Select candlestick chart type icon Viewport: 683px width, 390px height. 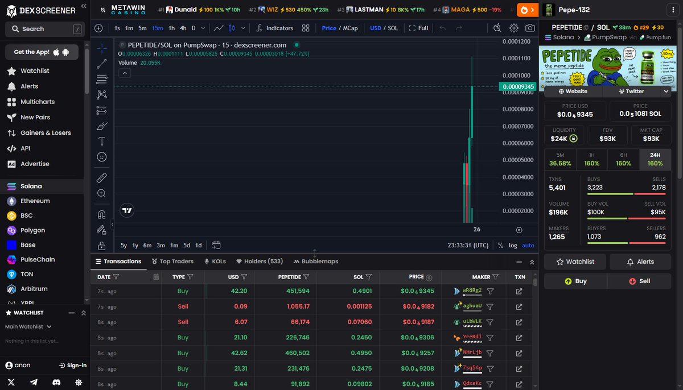coord(232,28)
